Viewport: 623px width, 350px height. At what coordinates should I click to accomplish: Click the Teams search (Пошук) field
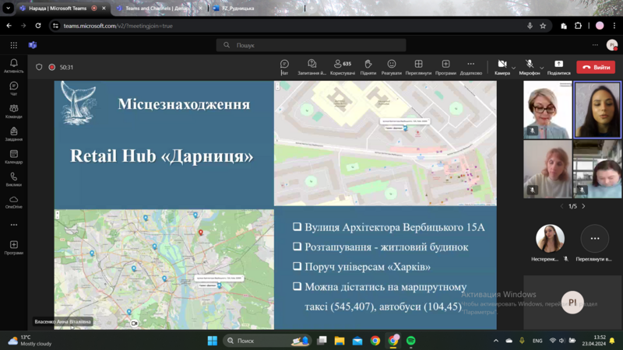[311, 45]
